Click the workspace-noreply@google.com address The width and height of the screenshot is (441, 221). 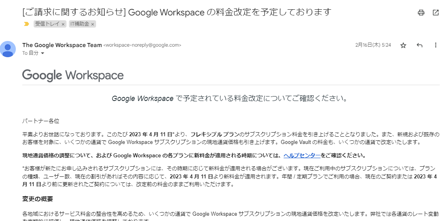(142, 45)
